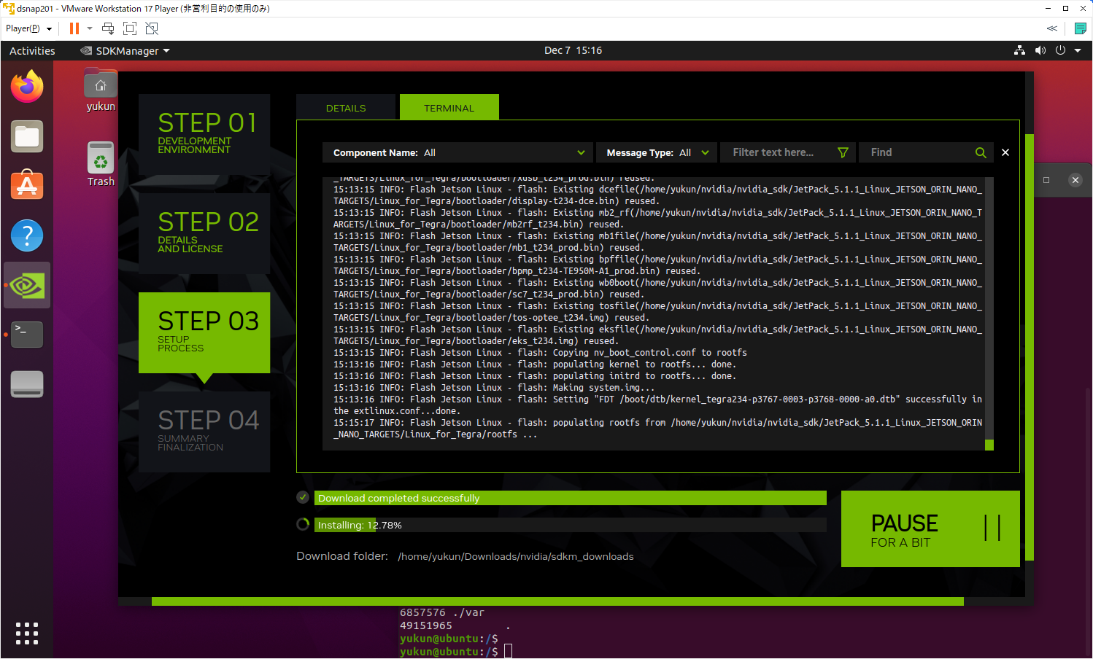The height and width of the screenshot is (659, 1093).
Task: Show Applications grid in dock
Action: point(27,633)
